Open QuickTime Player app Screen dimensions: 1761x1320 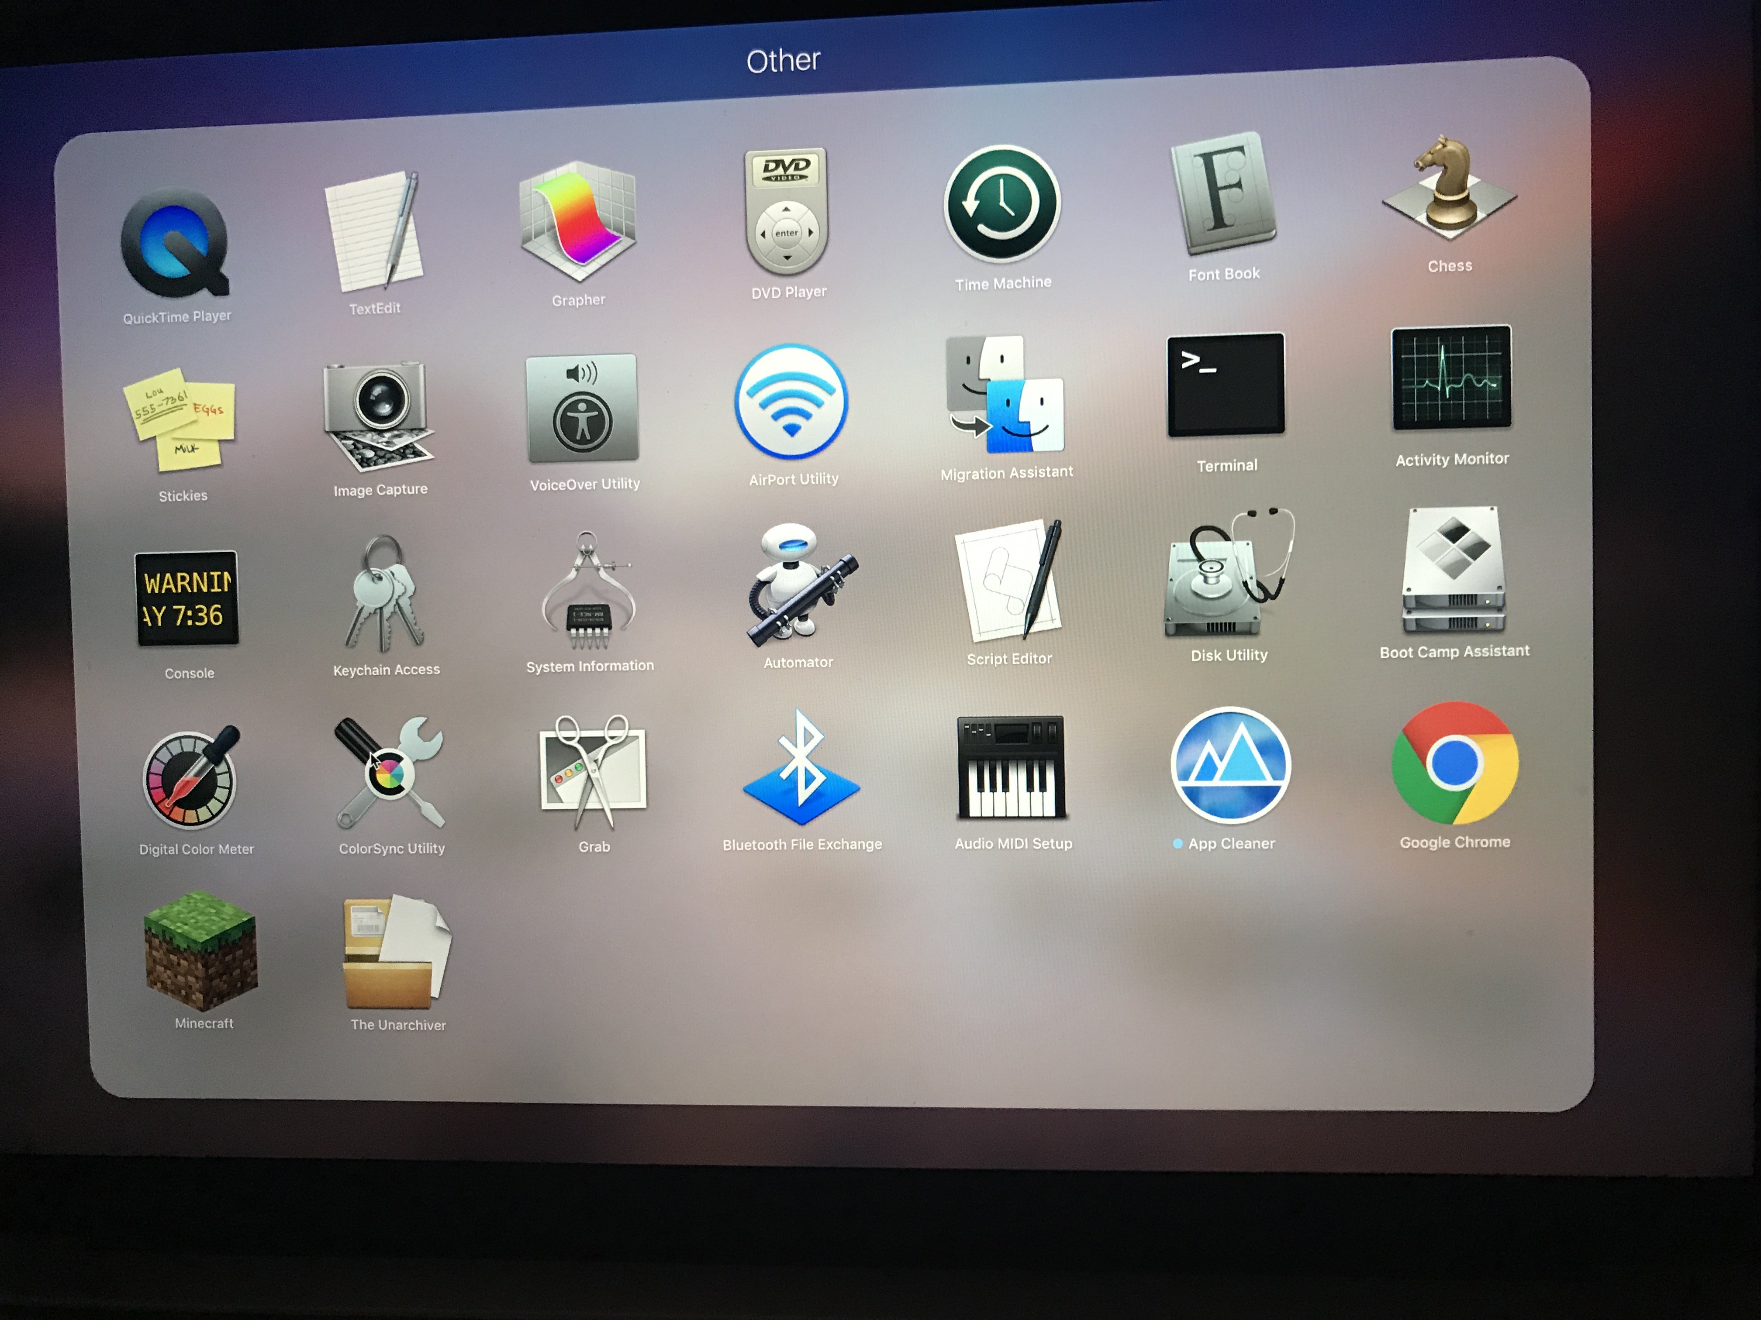175,244
